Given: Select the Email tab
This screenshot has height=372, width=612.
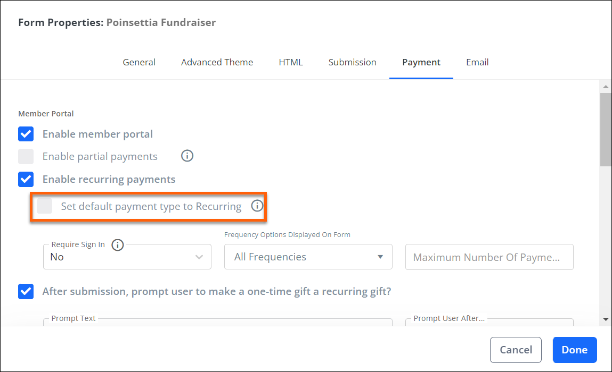Looking at the screenshot, I should pyautogui.click(x=477, y=62).
